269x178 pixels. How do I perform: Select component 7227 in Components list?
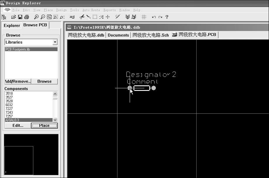point(9,109)
